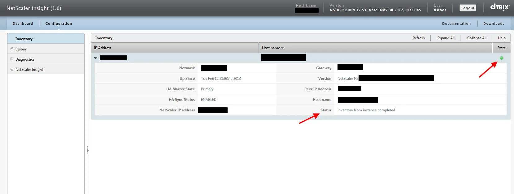
Task: Select the 'Tue Feb 12 21:03:46 2013' value
Action: point(221,79)
